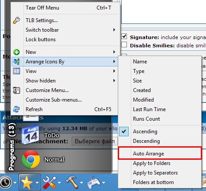Launch the Chrome Normal shortcut icon

(31, 159)
